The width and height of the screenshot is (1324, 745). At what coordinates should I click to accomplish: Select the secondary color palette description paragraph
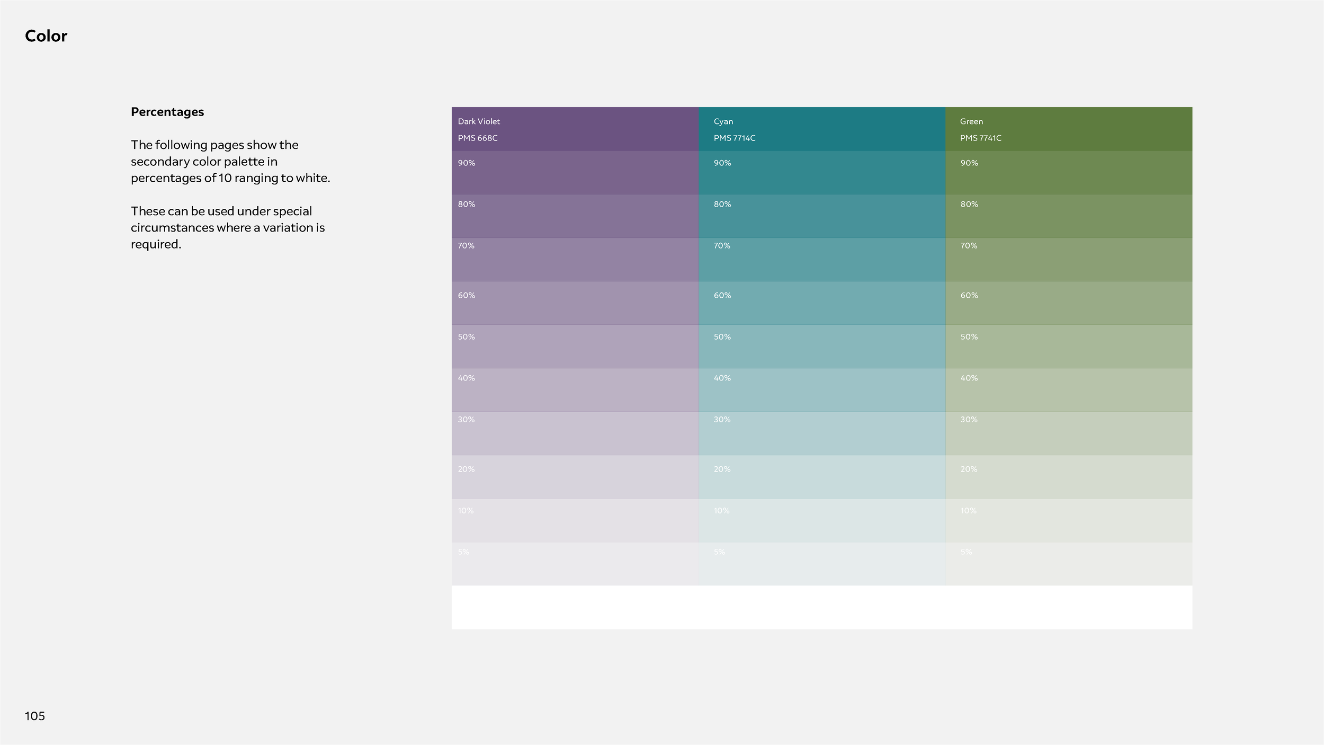click(x=230, y=162)
